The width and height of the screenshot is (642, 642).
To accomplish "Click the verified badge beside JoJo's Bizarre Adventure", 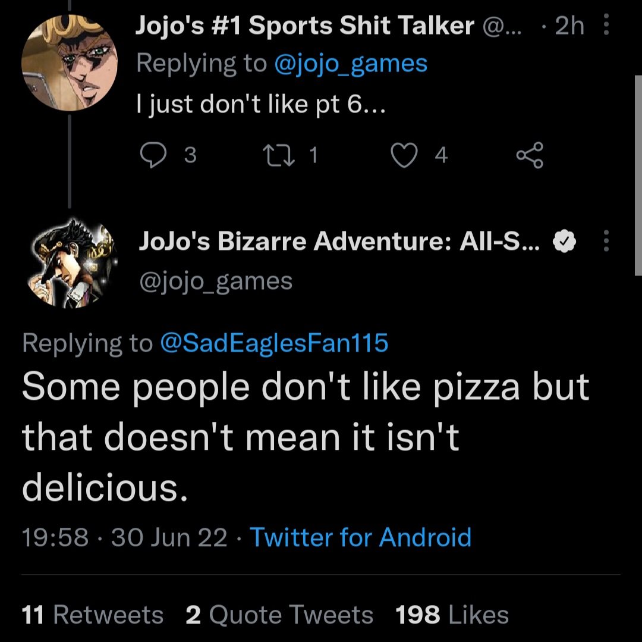I will pyautogui.click(x=564, y=242).
